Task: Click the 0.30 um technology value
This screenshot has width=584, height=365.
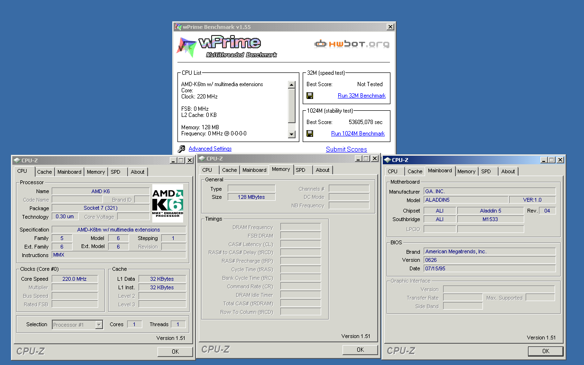Action: [x=65, y=217]
